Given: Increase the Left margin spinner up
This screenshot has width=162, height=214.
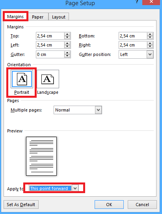Looking at the screenshot, I should point(67,43).
